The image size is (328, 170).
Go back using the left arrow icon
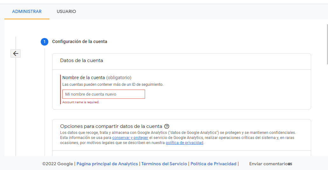[x=16, y=54]
